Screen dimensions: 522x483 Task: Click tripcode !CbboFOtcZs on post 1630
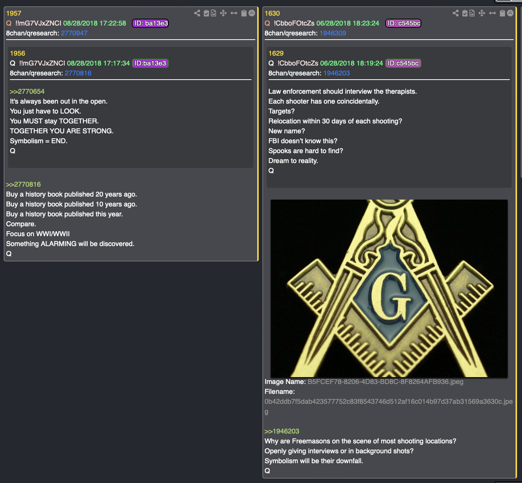click(294, 23)
